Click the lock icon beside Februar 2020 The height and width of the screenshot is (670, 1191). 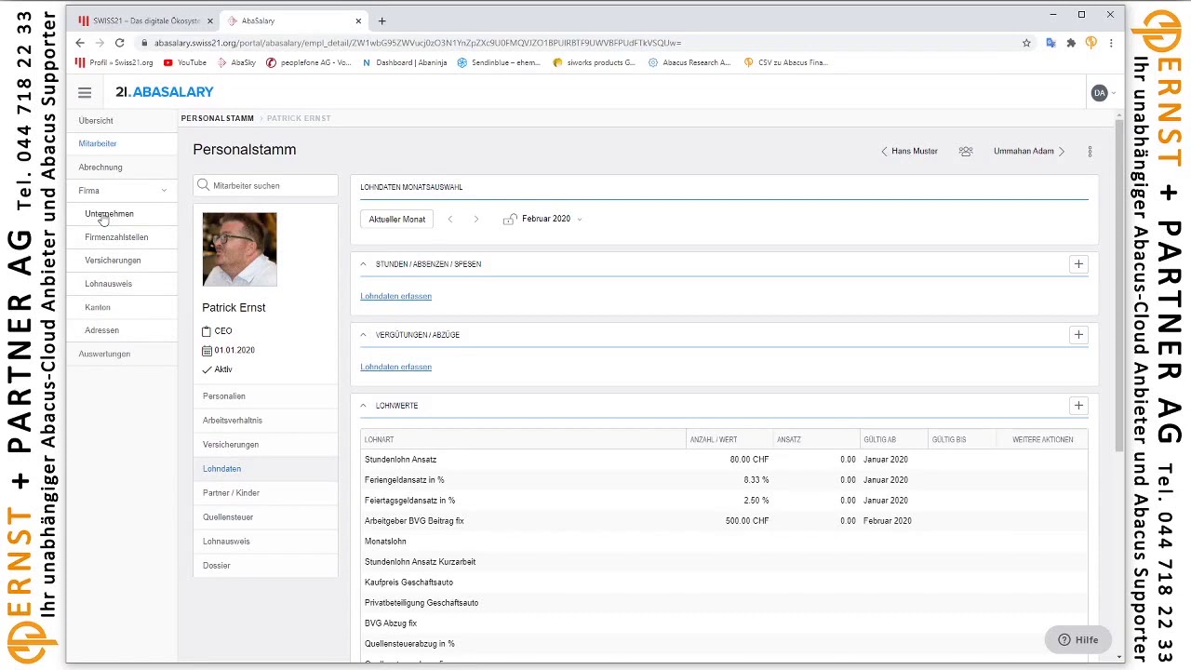coord(509,220)
